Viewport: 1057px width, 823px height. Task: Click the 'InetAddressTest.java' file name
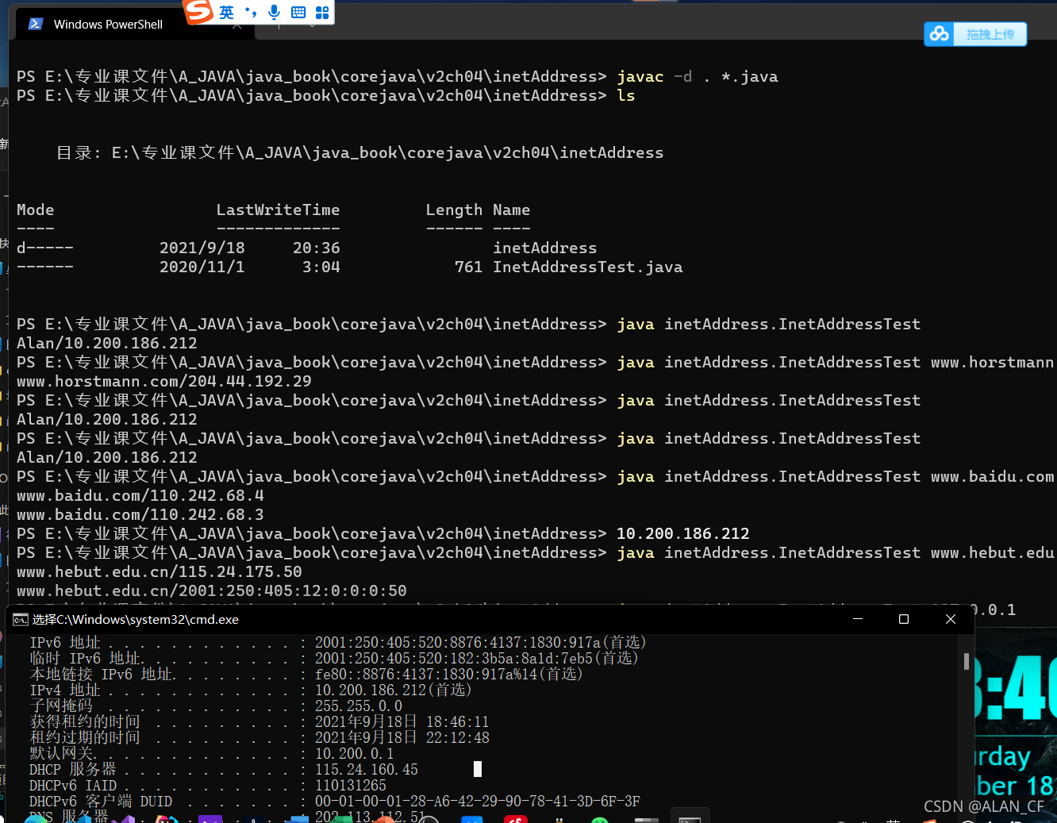[588, 267]
